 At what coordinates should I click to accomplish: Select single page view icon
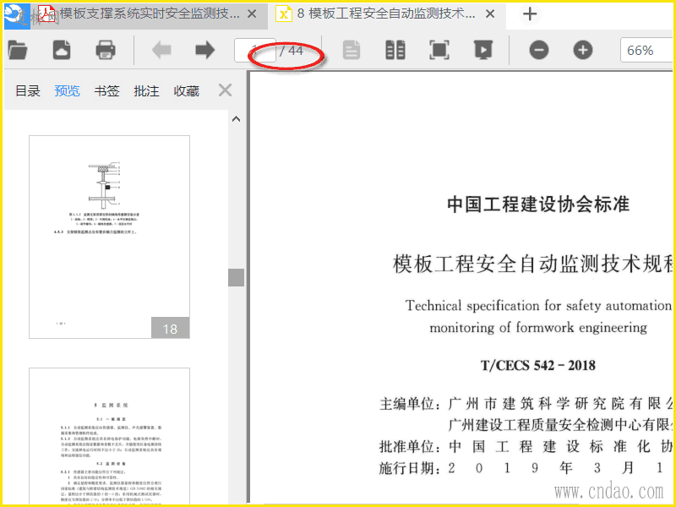tap(352, 50)
